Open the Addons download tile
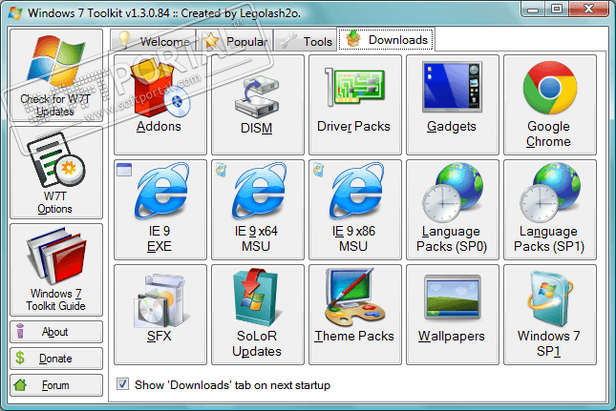Viewport: 616px width, 411px height. (x=160, y=105)
